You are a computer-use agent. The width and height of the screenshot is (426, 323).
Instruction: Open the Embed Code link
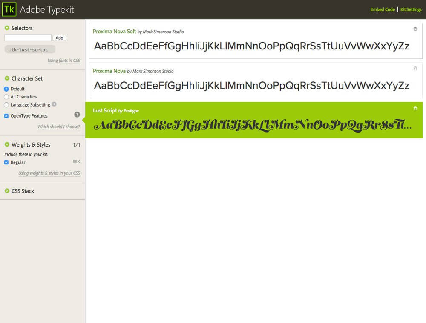point(383,9)
